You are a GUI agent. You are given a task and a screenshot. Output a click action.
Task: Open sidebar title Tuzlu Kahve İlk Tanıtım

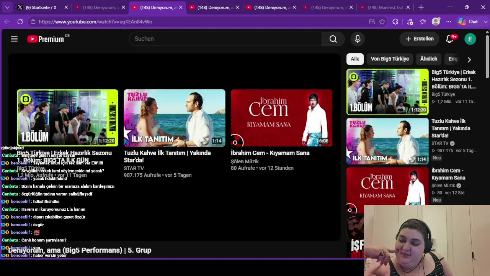tap(451, 128)
